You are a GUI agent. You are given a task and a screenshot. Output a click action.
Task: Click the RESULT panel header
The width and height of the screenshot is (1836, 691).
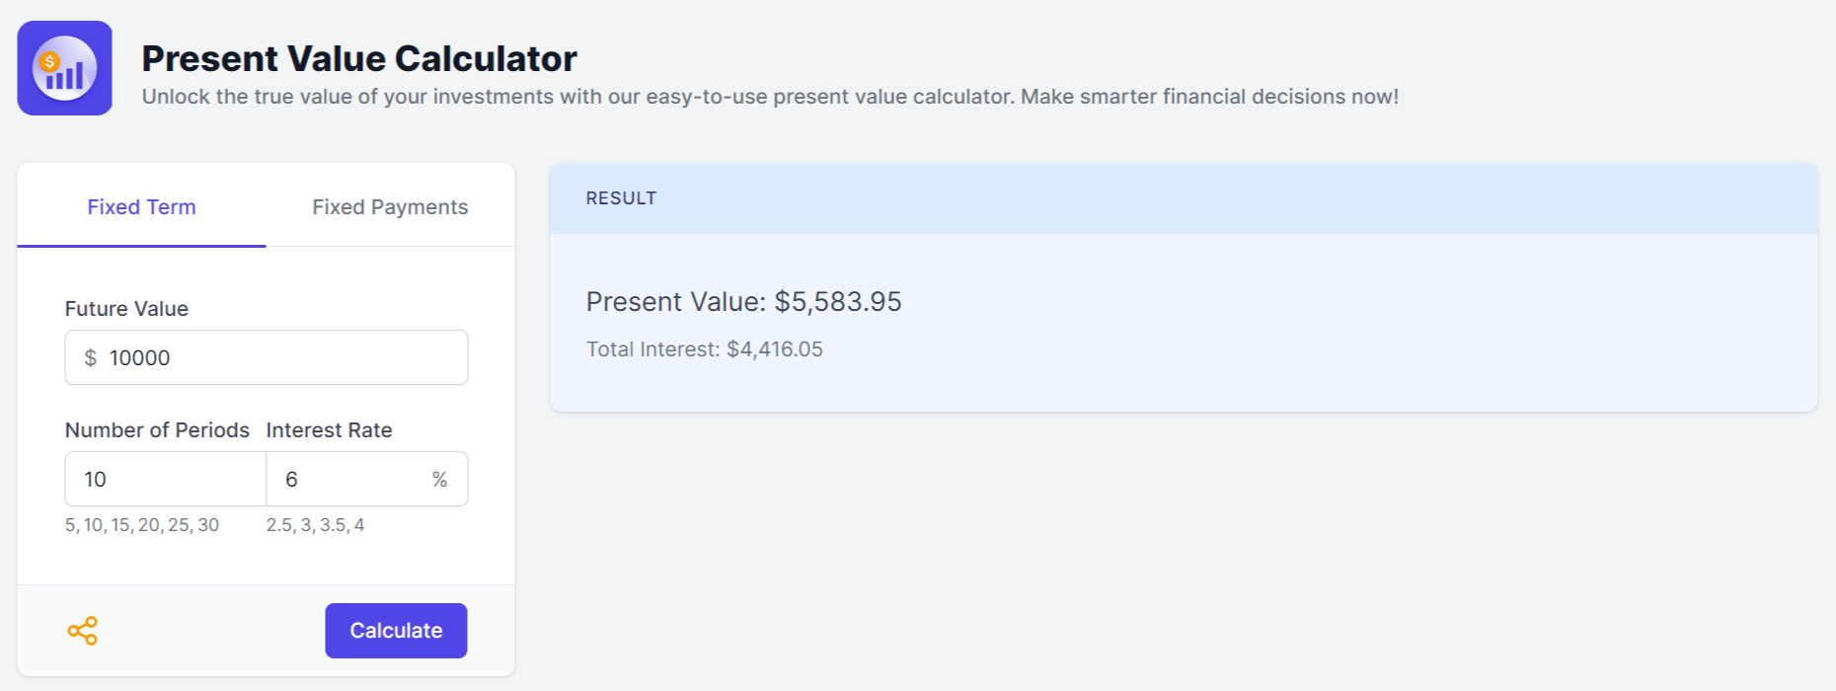click(x=1183, y=198)
